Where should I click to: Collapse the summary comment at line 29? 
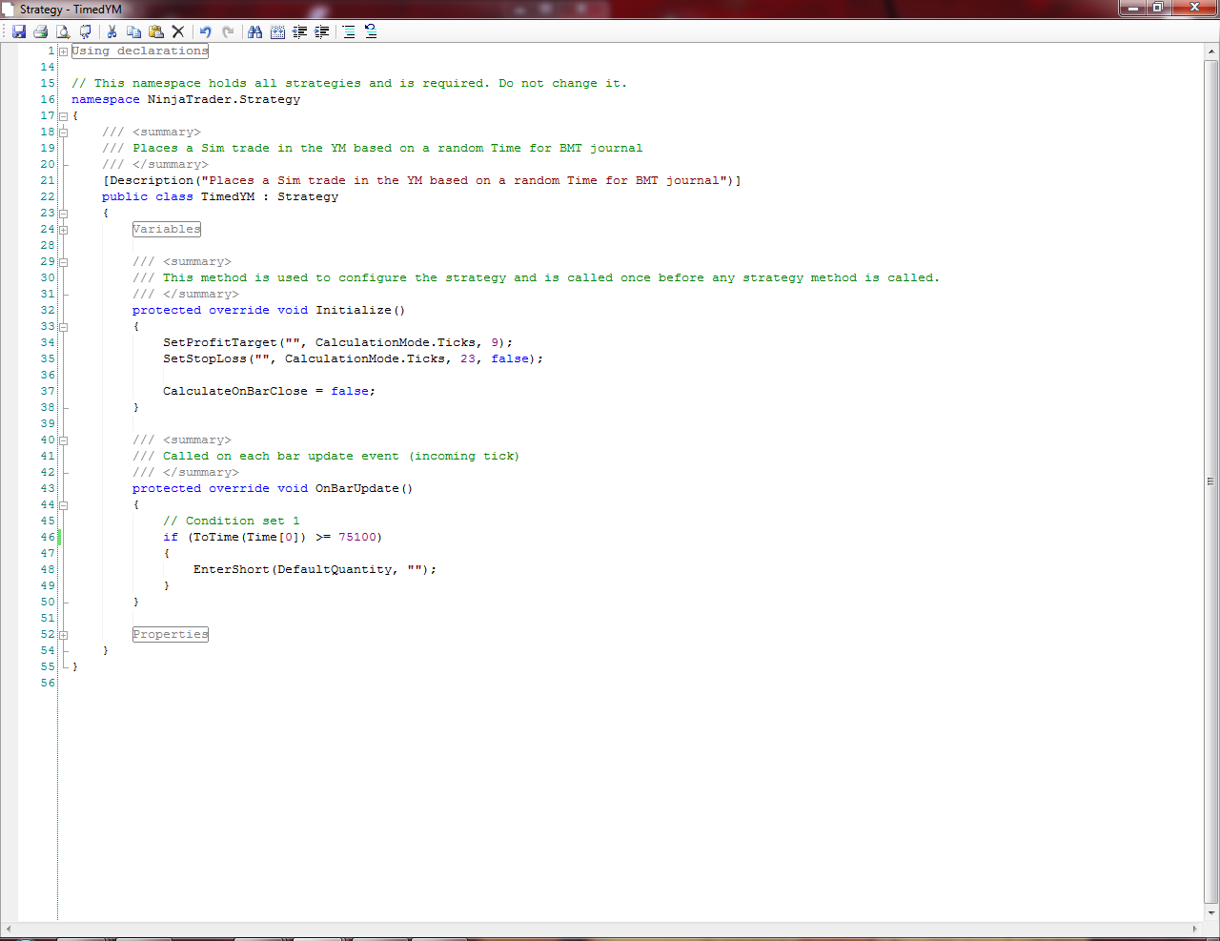pos(64,262)
